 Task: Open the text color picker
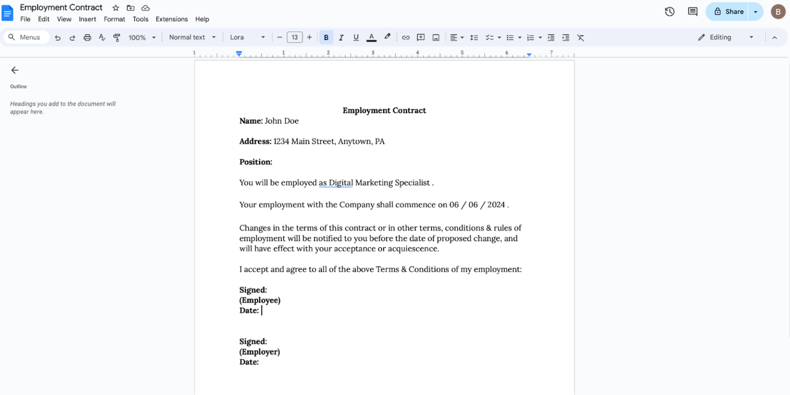point(371,37)
